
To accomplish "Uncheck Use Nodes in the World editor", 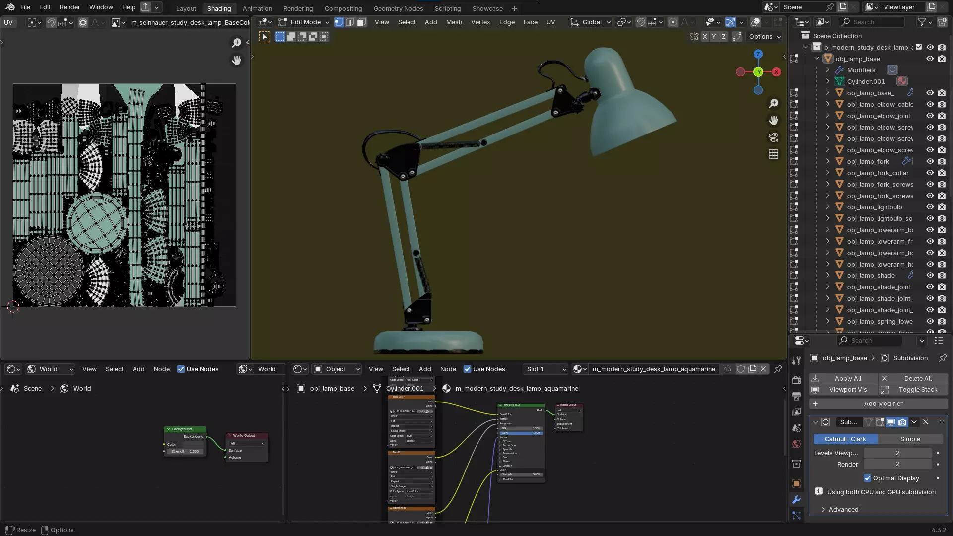I will click(x=181, y=369).
